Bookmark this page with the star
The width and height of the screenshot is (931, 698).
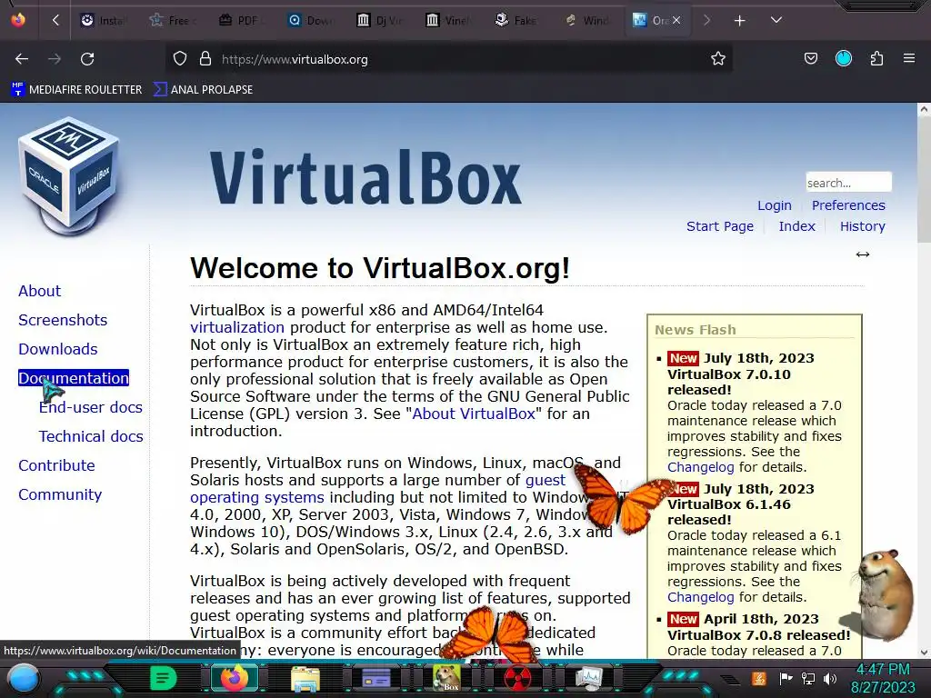pyautogui.click(x=718, y=59)
